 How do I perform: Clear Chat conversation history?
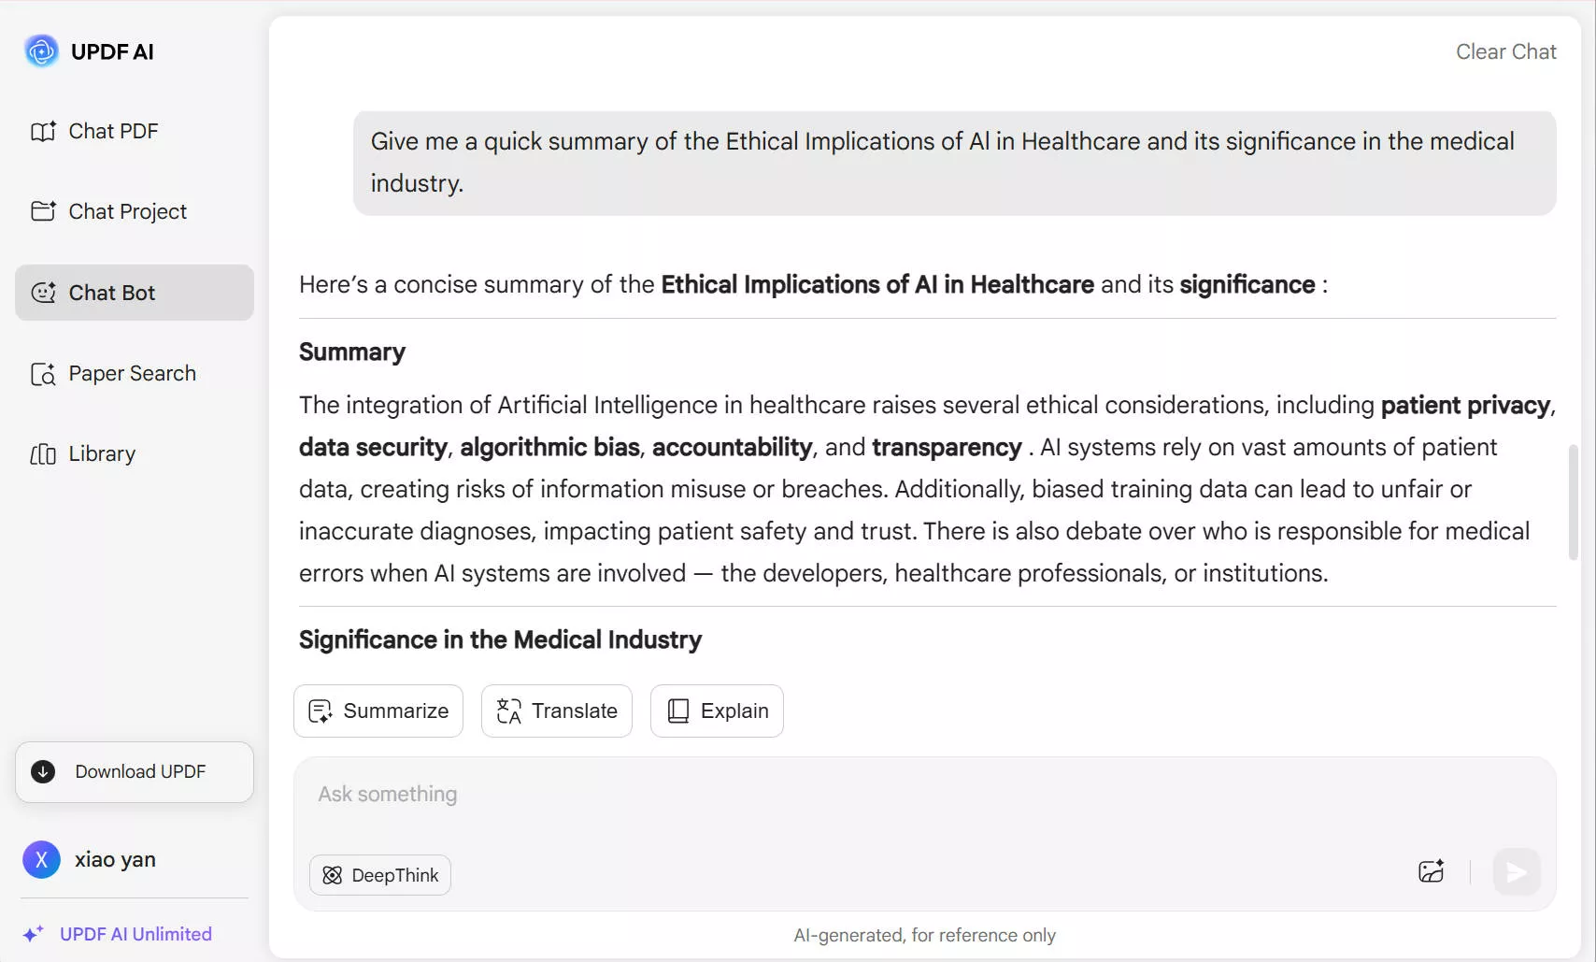(x=1505, y=52)
